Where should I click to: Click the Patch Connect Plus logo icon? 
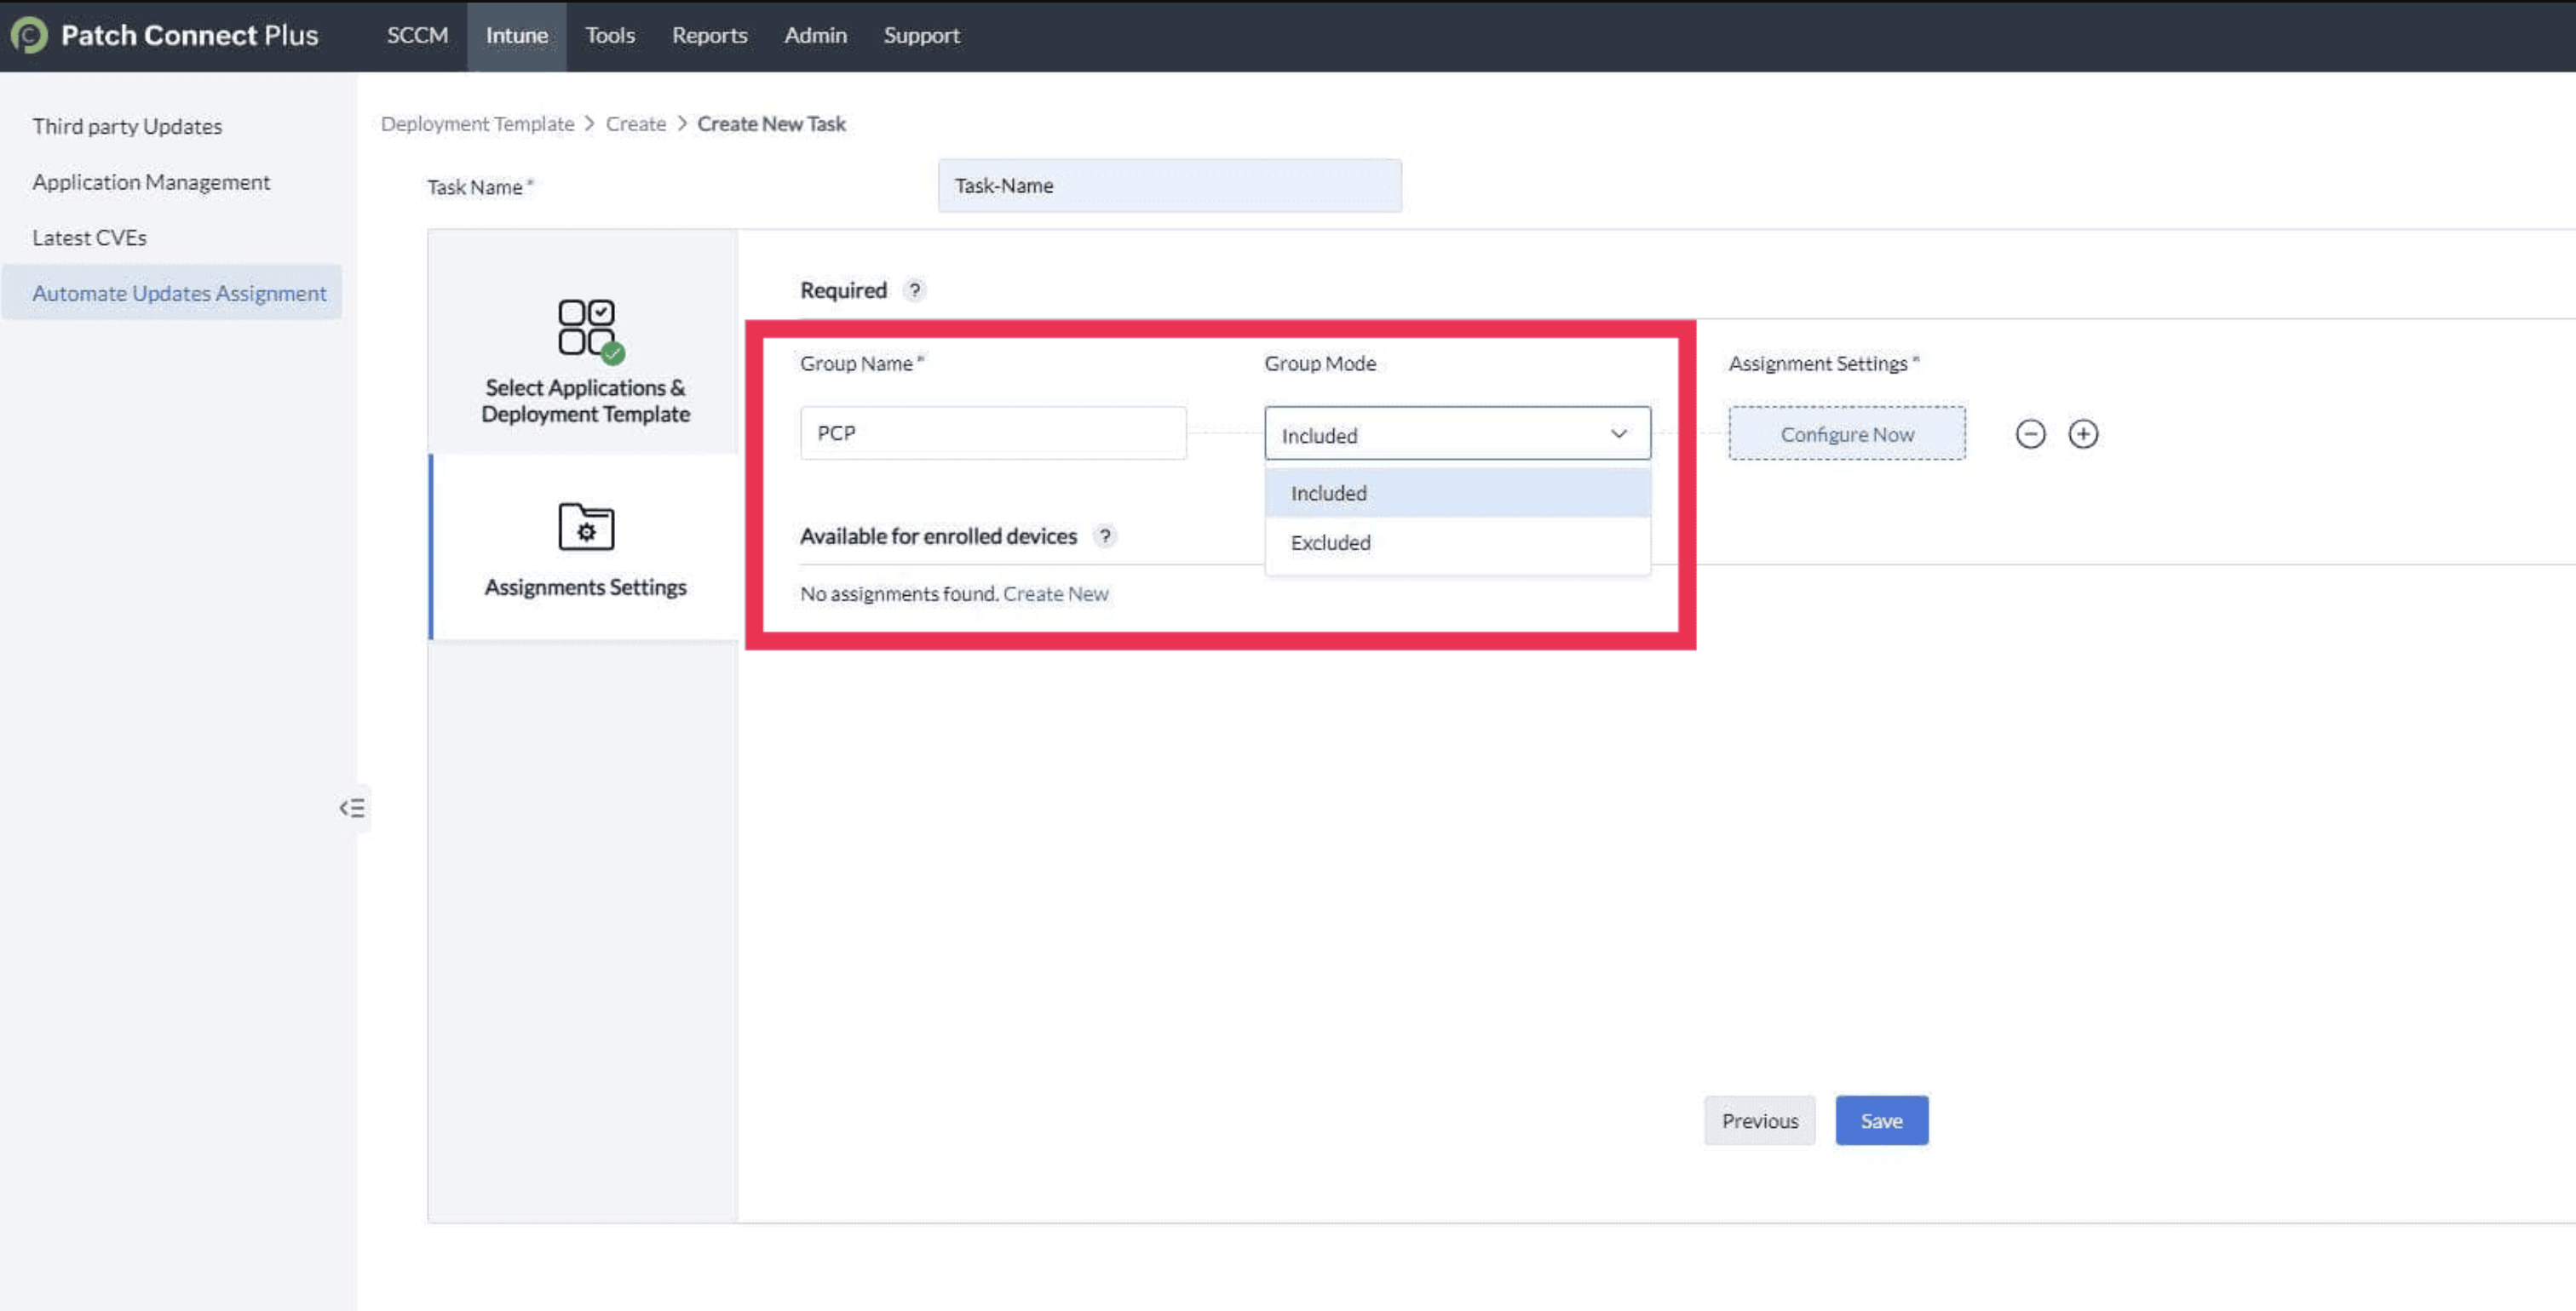[28, 35]
